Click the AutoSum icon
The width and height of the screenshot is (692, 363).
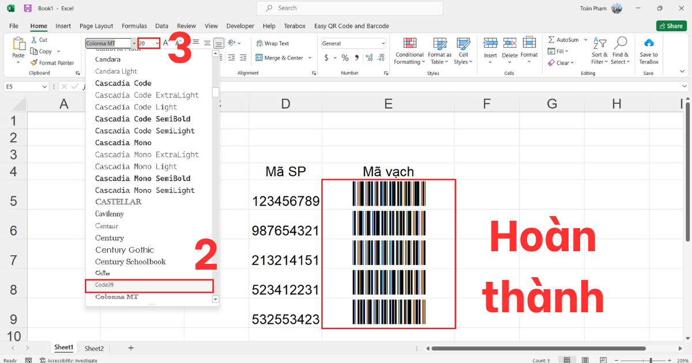click(x=563, y=39)
